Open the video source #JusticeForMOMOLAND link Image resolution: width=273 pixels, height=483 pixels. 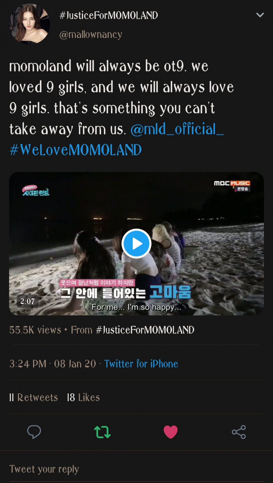tap(145, 330)
